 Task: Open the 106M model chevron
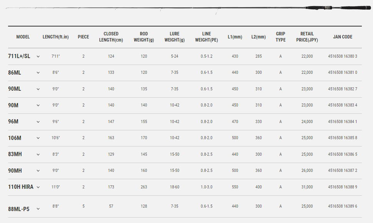38,138
